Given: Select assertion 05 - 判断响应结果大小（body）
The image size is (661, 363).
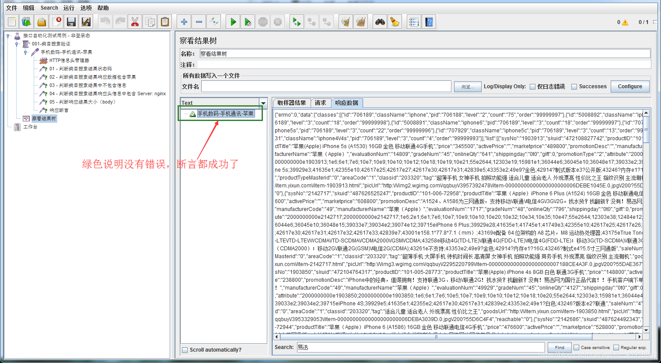Looking at the screenshot, I should click(x=83, y=102).
